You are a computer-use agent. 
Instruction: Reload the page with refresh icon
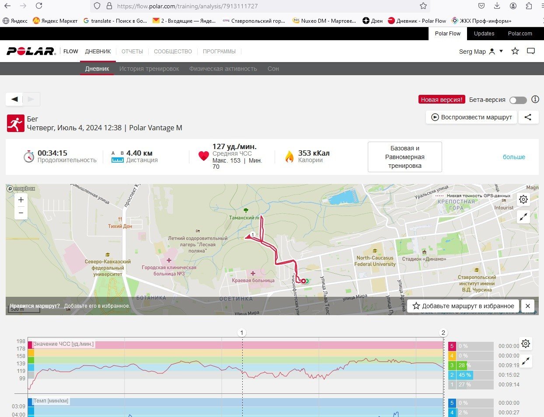click(x=39, y=6)
